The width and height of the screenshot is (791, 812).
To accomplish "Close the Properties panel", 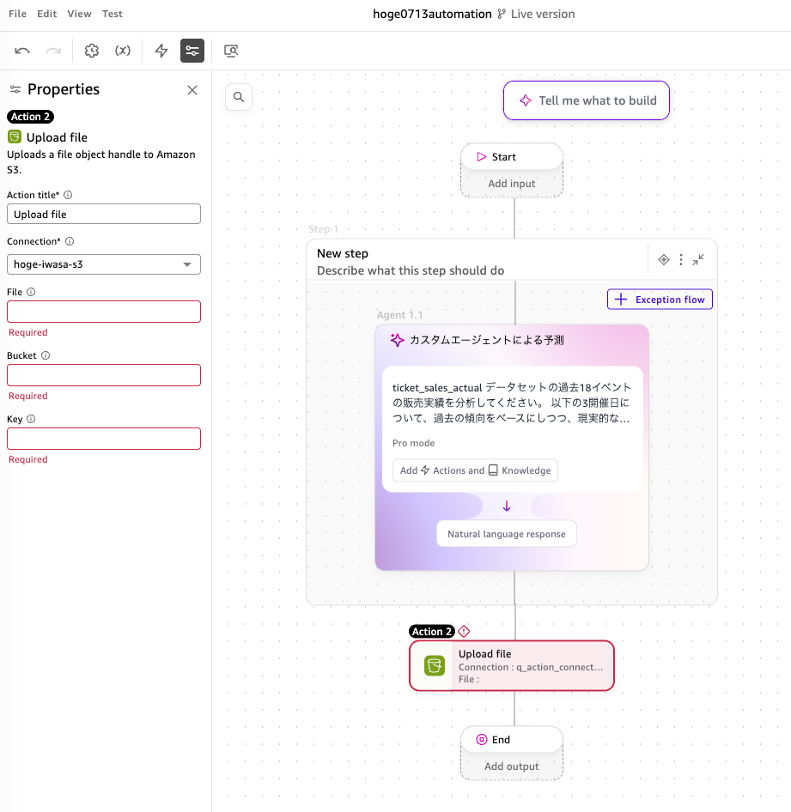I will click(x=192, y=90).
